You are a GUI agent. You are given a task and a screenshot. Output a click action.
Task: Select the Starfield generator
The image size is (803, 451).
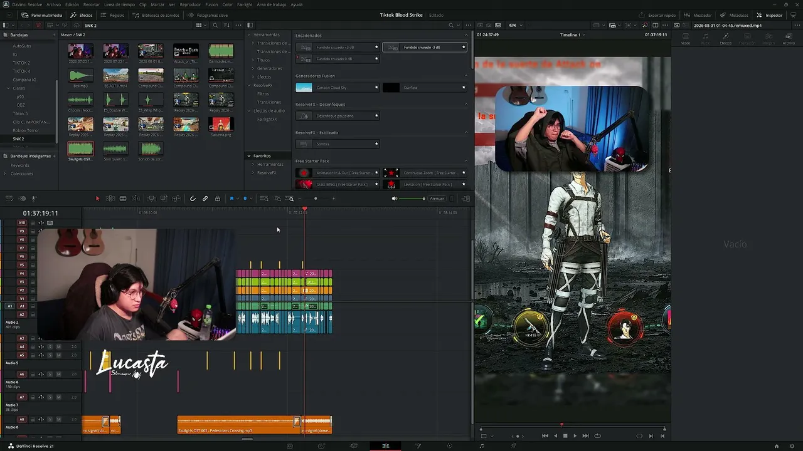pyautogui.click(x=426, y=88)
